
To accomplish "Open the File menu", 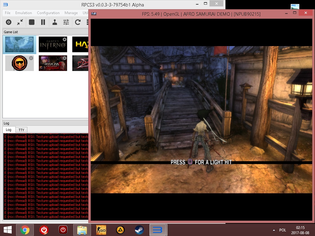I will pos(8,13).
